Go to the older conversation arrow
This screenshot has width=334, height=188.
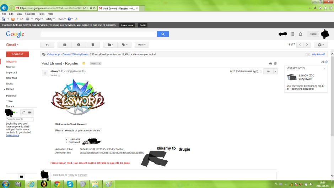307,45
